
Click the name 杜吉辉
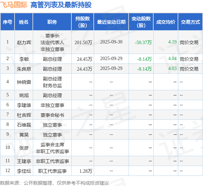point(24,115)
